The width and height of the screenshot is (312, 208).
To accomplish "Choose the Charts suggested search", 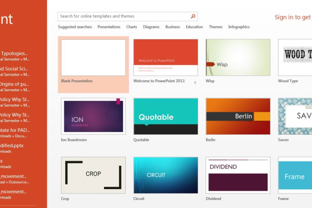I will pos(131,27).
